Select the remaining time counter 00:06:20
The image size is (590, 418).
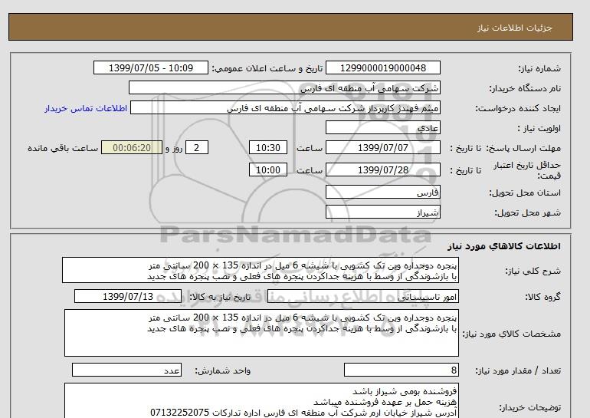click(x=132, y=147)
